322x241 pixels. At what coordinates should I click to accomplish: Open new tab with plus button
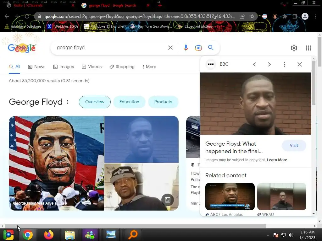tap(160, 5)
